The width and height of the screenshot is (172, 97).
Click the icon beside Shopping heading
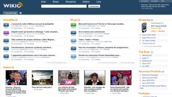point(152,20)
